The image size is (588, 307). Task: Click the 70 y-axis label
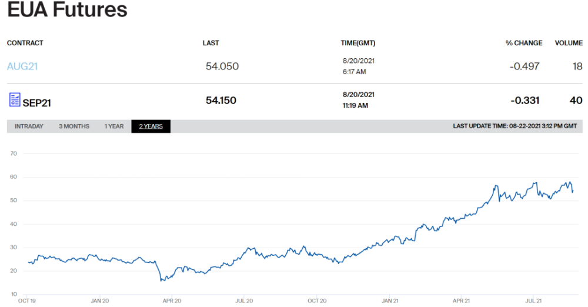(x=14, y=153)
